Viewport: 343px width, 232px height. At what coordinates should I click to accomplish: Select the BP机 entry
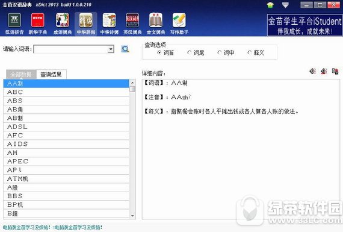pyautogui.click(x=66, y=205)
